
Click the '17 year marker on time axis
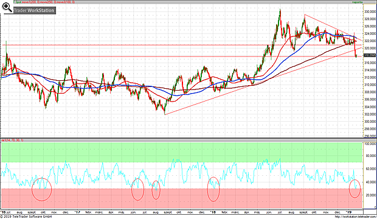point(77,212)
